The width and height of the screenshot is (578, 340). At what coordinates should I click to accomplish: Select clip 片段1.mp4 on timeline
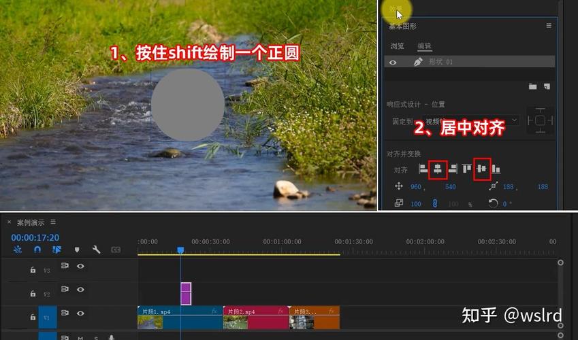[x=180, y=317]
